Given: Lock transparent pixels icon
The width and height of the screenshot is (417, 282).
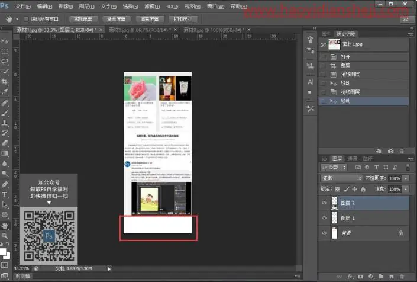Looking at the screenshot, I should click(338, 189).
